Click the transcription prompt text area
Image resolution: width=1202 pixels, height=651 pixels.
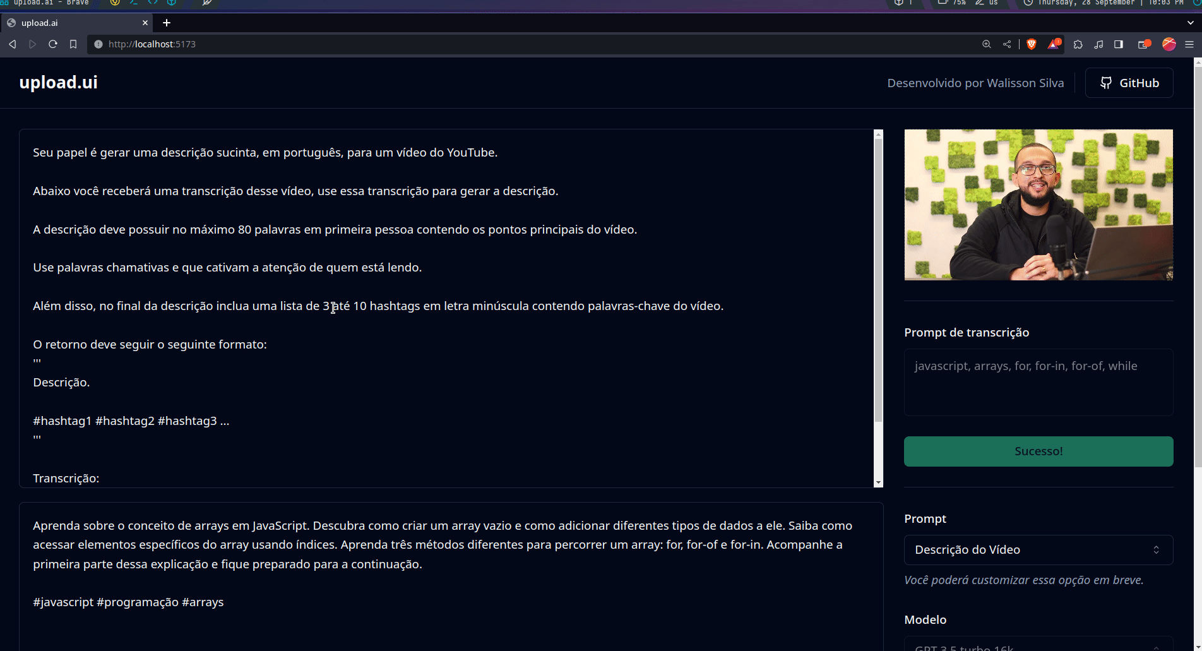point(1038,382)
